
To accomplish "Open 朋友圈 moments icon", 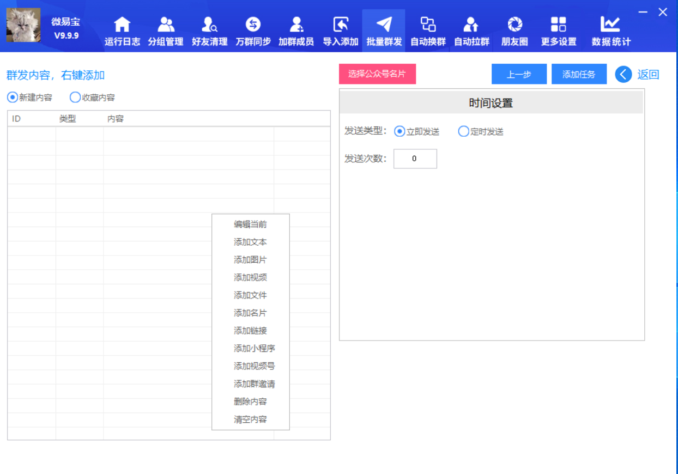I will point(514,25).
